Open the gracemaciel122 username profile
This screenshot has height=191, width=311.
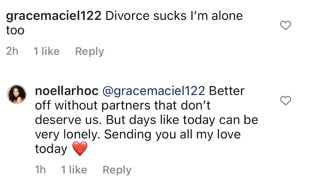[x=54, y=16]
